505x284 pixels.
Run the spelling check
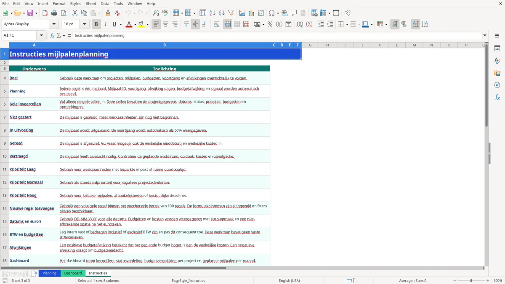(x=165, y=13)
